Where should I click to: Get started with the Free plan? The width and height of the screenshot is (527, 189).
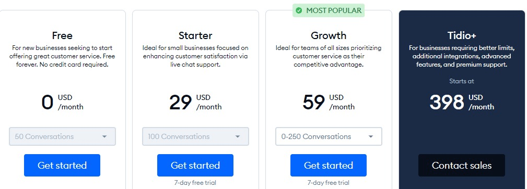(x=62, y=165)
